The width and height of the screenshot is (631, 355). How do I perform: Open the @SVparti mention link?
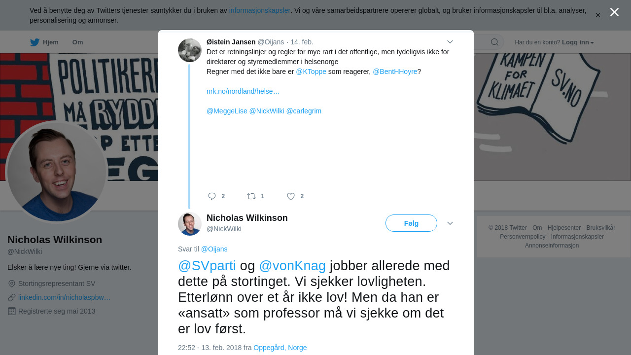[x=207, y=266]
